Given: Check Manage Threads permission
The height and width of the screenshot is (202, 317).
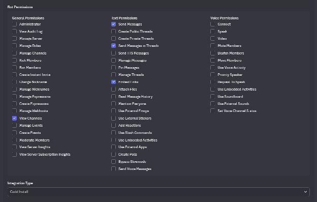Looking at the screenshot, I should tap(113, 75).
